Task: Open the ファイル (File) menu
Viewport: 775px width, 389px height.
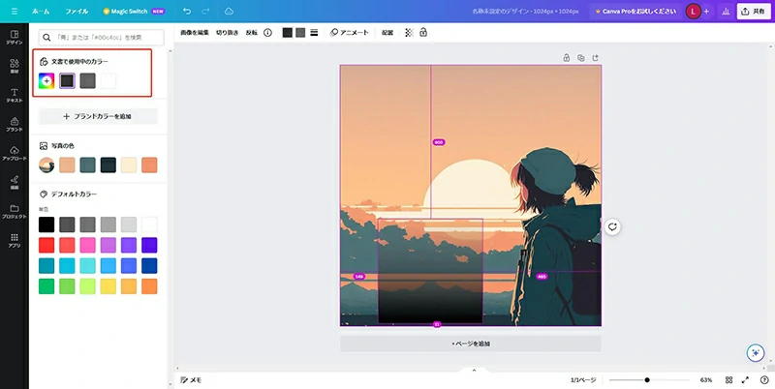Action: pos(77,12)
